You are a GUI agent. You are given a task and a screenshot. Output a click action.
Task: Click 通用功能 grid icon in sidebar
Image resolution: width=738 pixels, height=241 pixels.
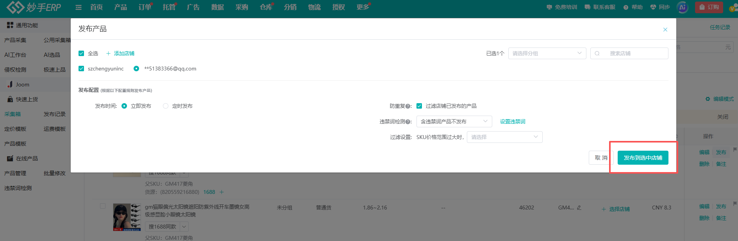(x=10, y=25)
